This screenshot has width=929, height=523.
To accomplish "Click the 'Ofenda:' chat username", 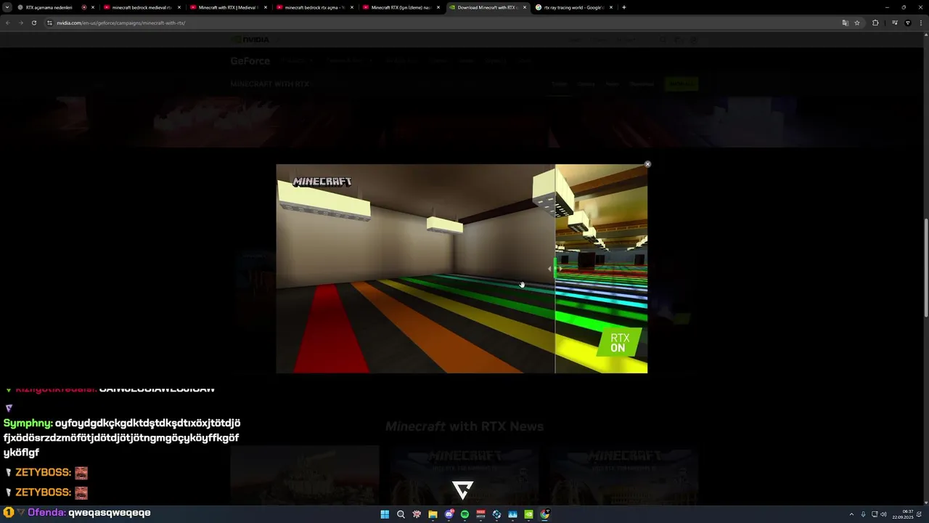I will pyautogui.click(x=47, y=513).
